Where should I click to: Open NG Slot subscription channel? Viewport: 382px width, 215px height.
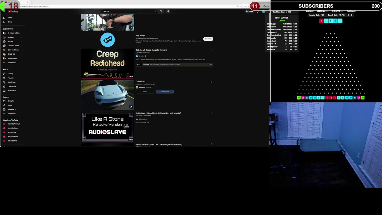point(11,42)
